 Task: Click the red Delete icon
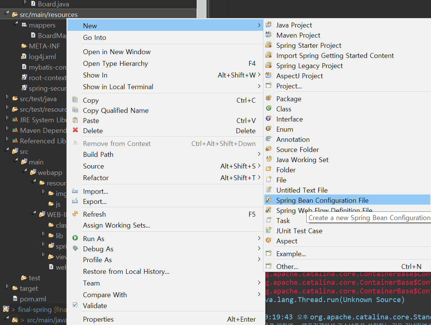[75, 130]
